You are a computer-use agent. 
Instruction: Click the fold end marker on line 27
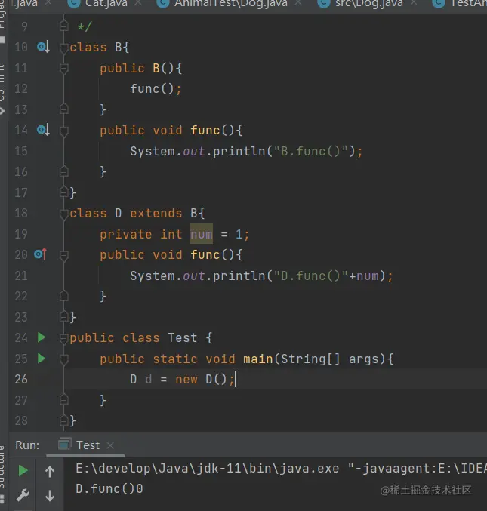[64, 399]
